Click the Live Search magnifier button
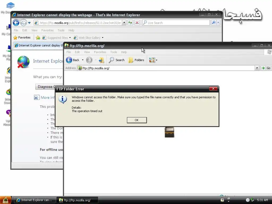This screenshot has height=204, width=272. (x=214, y=23)
